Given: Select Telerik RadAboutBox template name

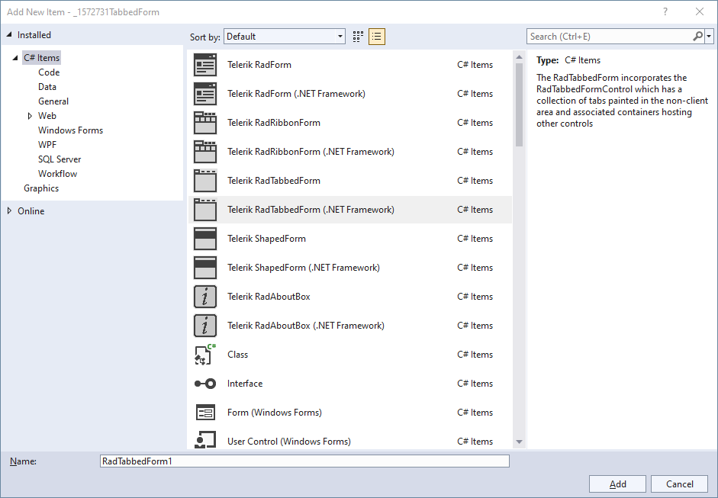Looking at the screenshot, I should [x=269, y=297].
